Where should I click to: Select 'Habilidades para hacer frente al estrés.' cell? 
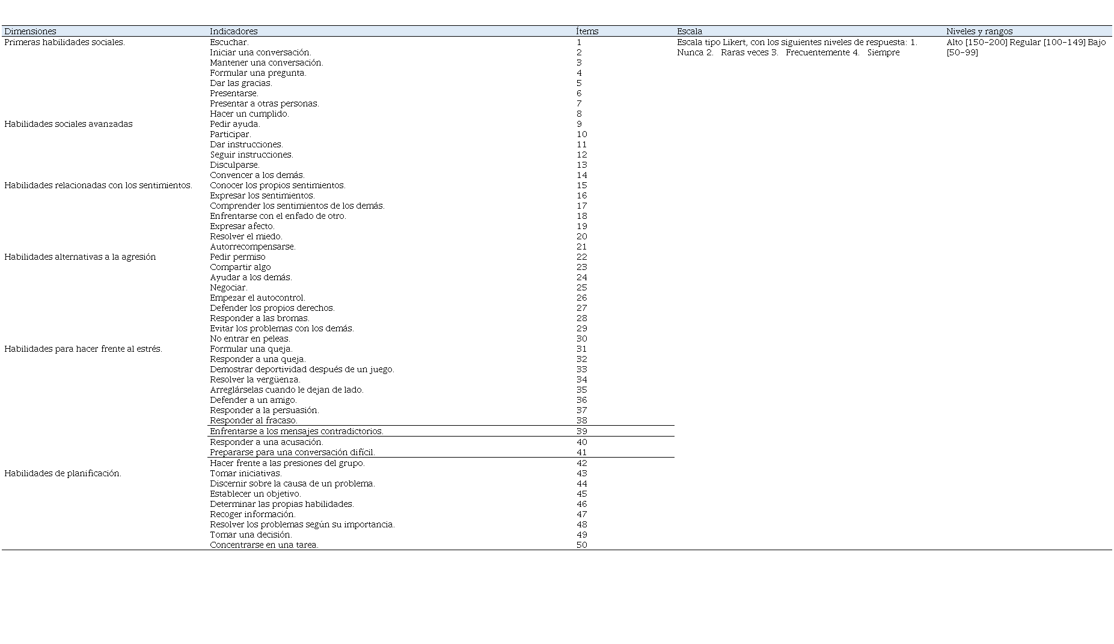83,349
